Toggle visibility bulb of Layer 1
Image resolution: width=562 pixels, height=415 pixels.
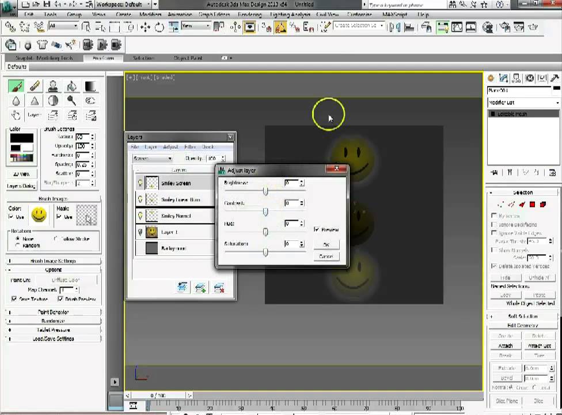(x=140, y=232)
